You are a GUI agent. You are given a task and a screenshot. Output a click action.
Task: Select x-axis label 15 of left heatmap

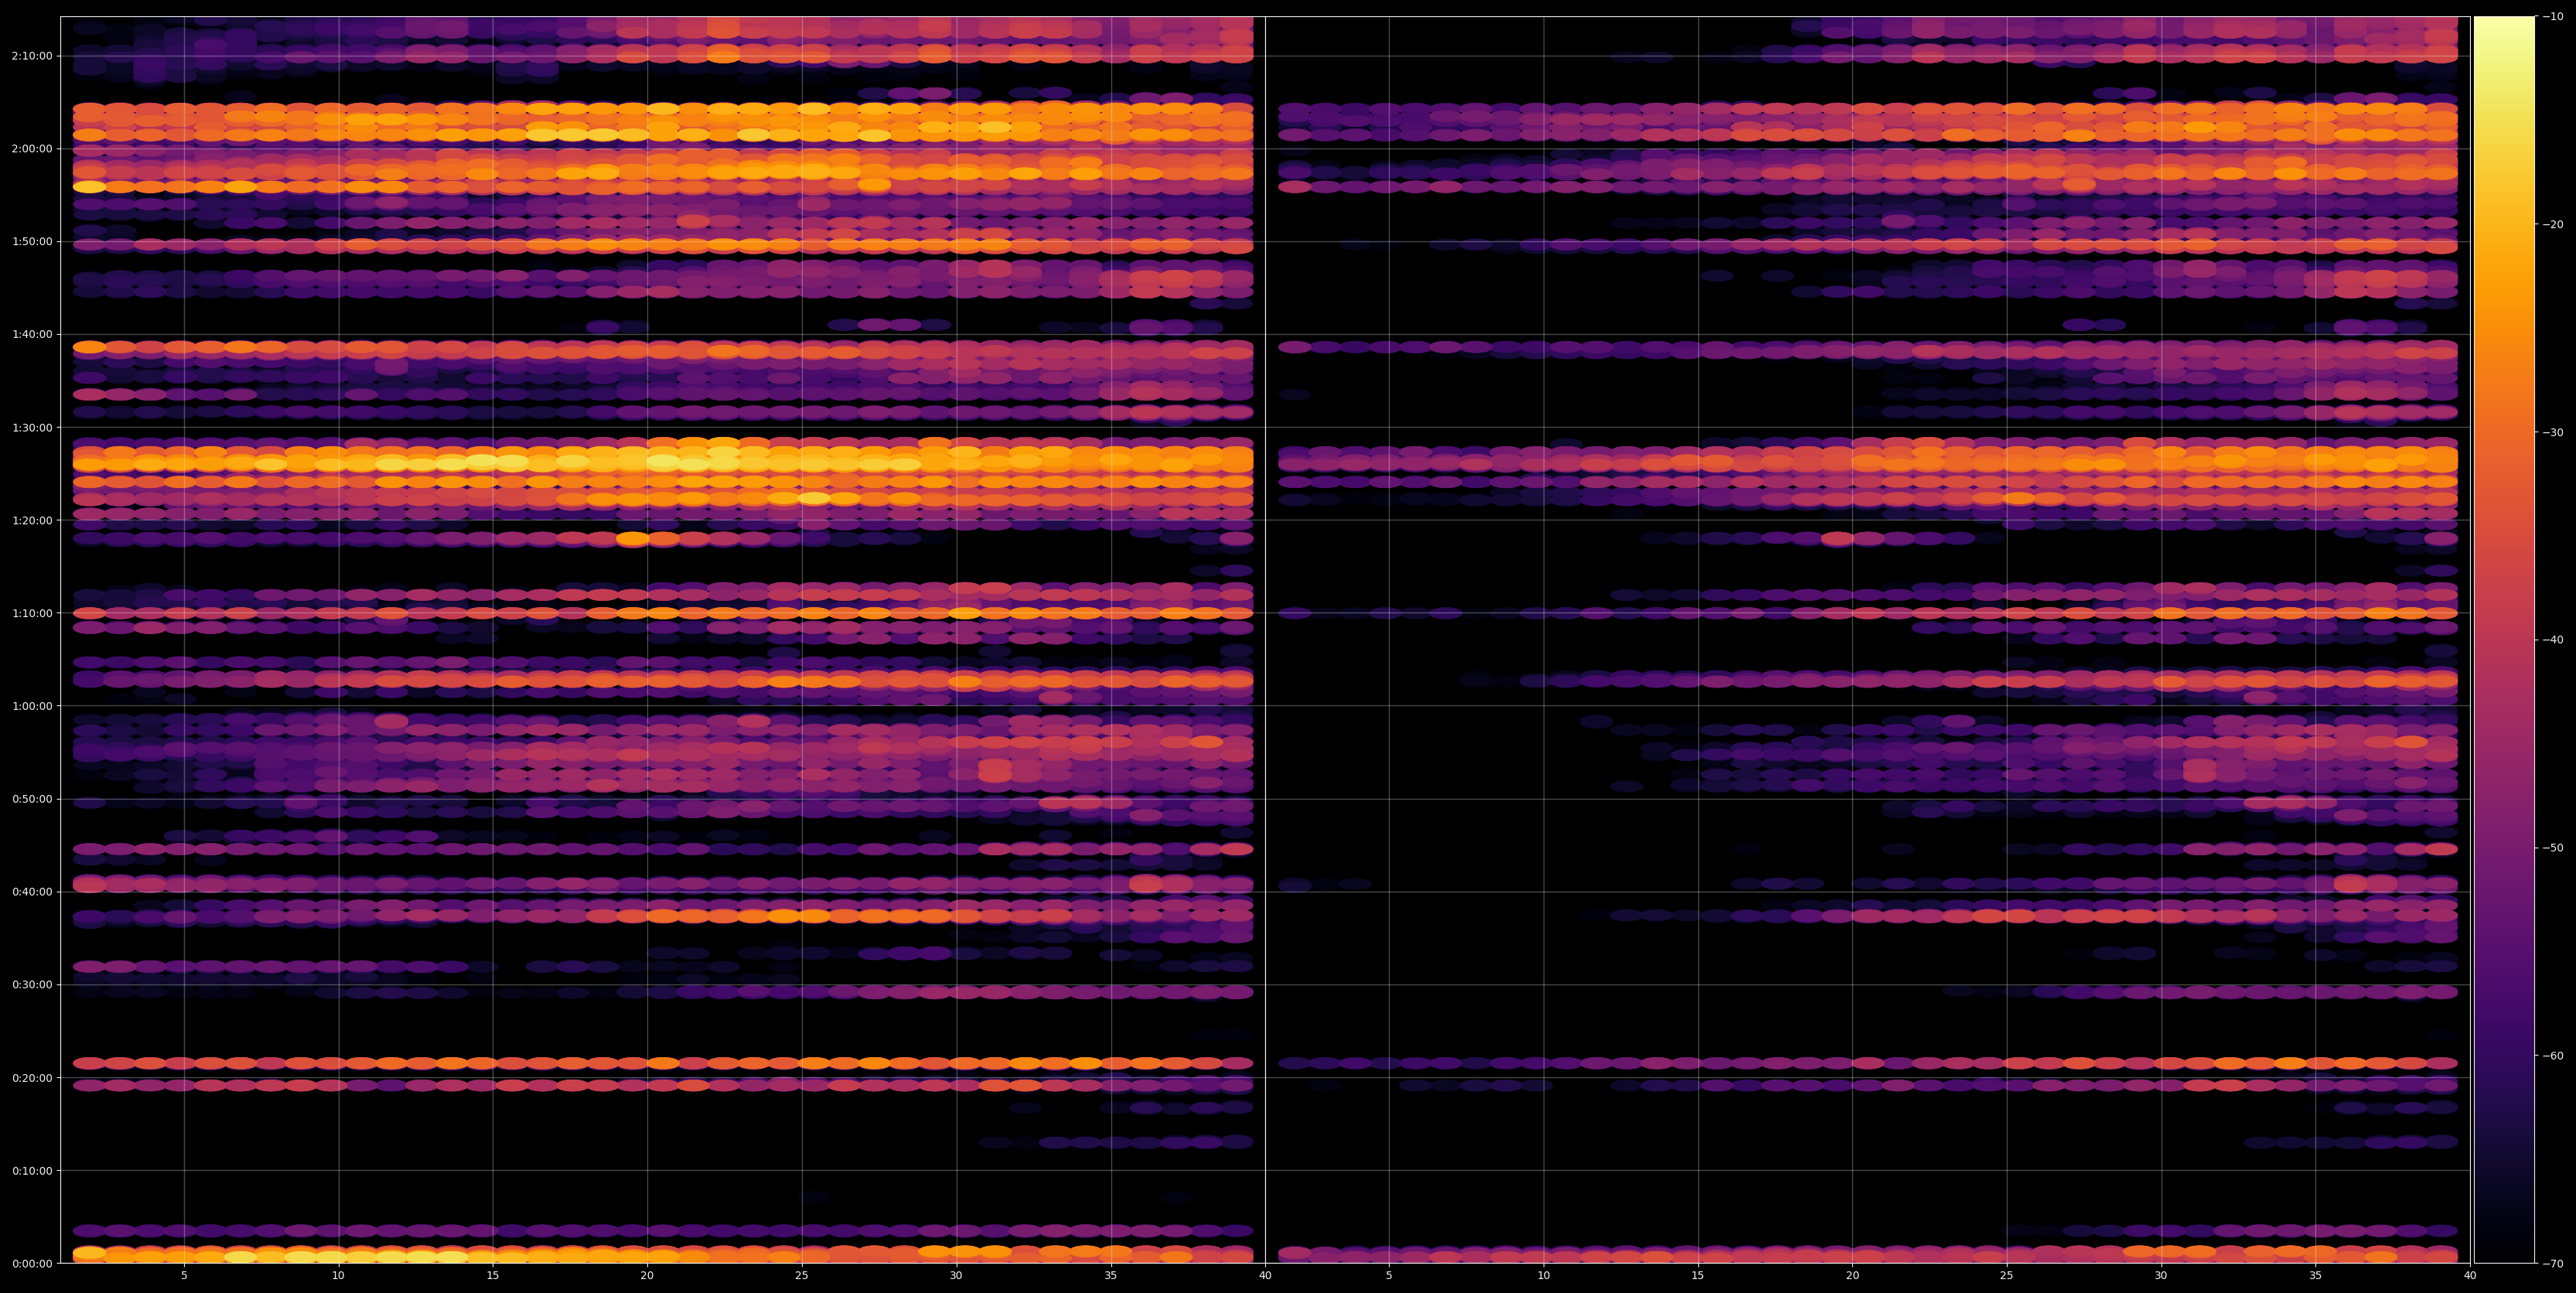pyautogui.click(x=493, y=1276)
